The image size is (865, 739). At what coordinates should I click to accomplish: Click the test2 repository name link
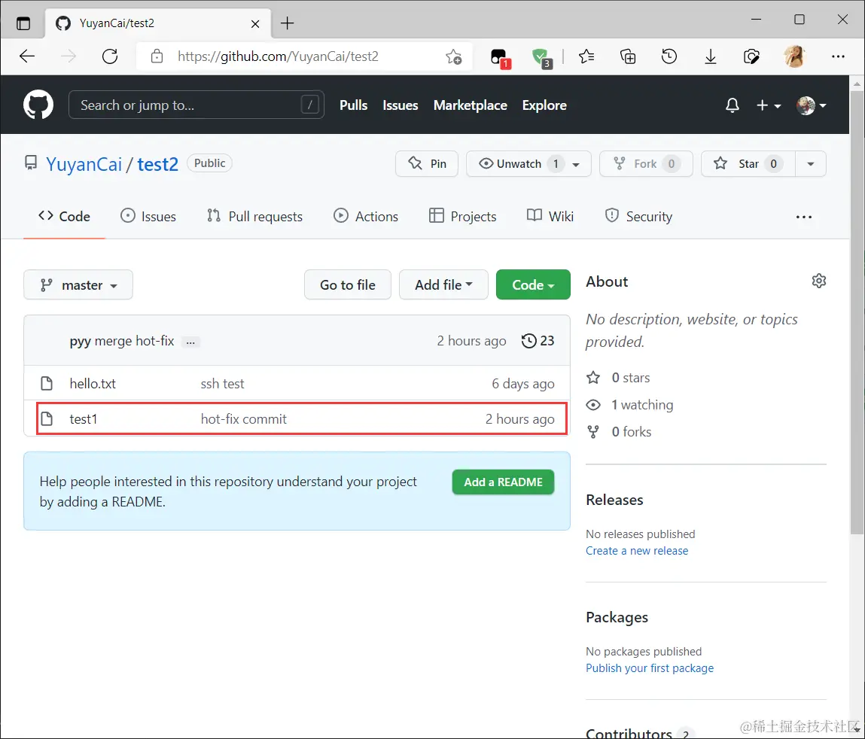(x=158, y=164)
